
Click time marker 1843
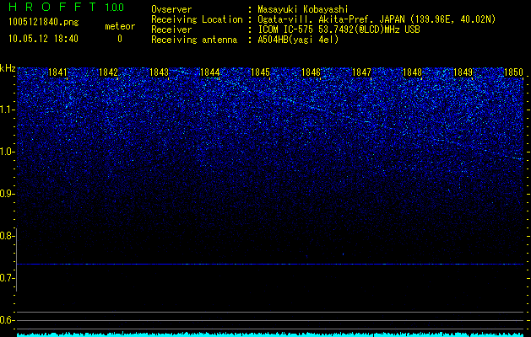pyautogui.click(x=160, y=72)
